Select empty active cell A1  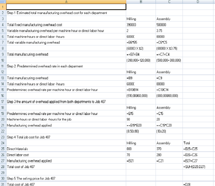pyautogui.click(x=66, y=7)
